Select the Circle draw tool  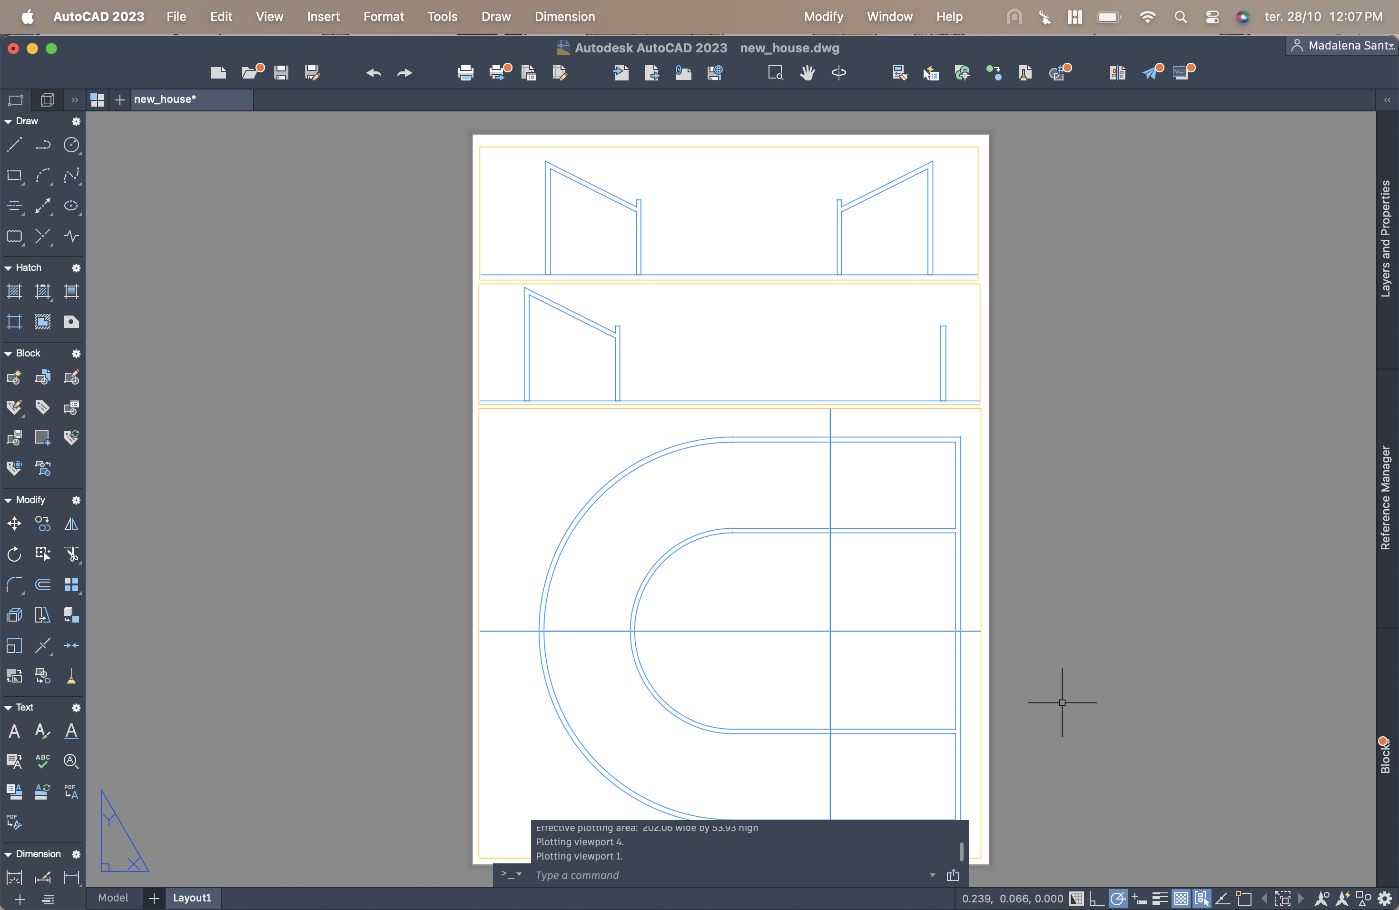pos(71,145)
